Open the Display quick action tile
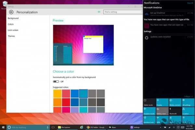 (x=162, y=102)
